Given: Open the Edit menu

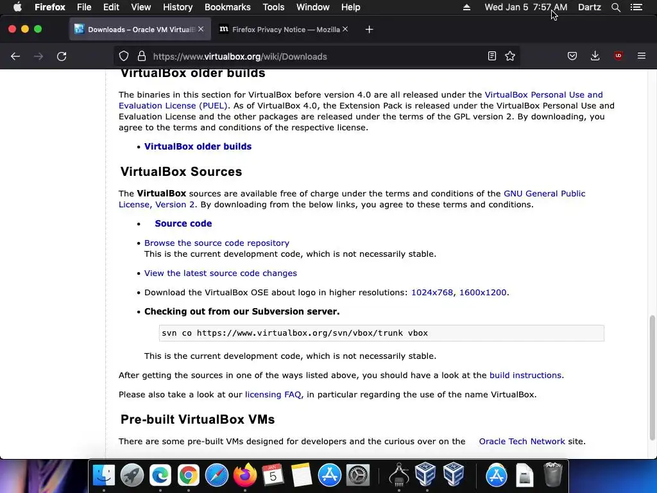Looking at the screenshot, I should coord(111,7).
